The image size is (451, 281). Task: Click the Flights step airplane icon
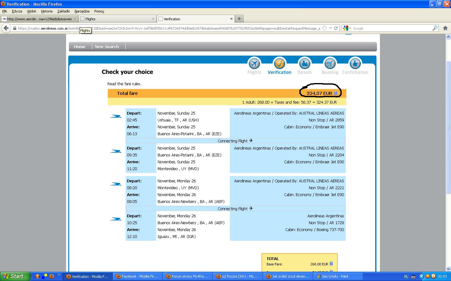[x=254, y=63]
